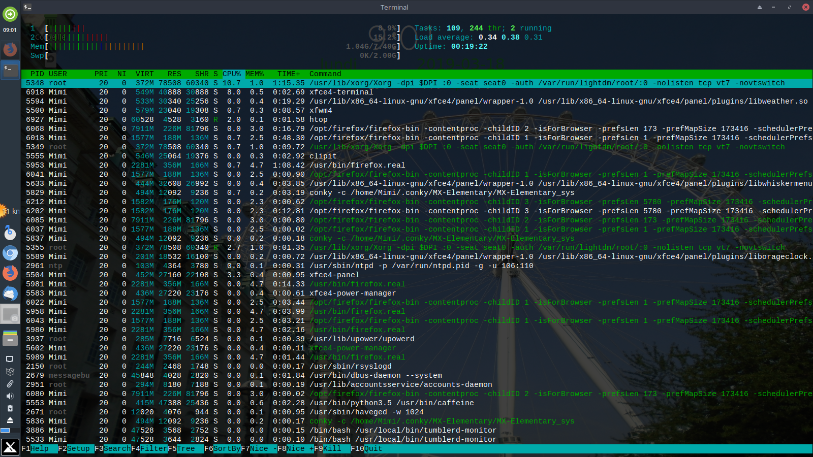Image resolution: width=813 pixels, height=457 pixels.
Task: Select the clipit process row PID 5555
Action: [417, 156]
